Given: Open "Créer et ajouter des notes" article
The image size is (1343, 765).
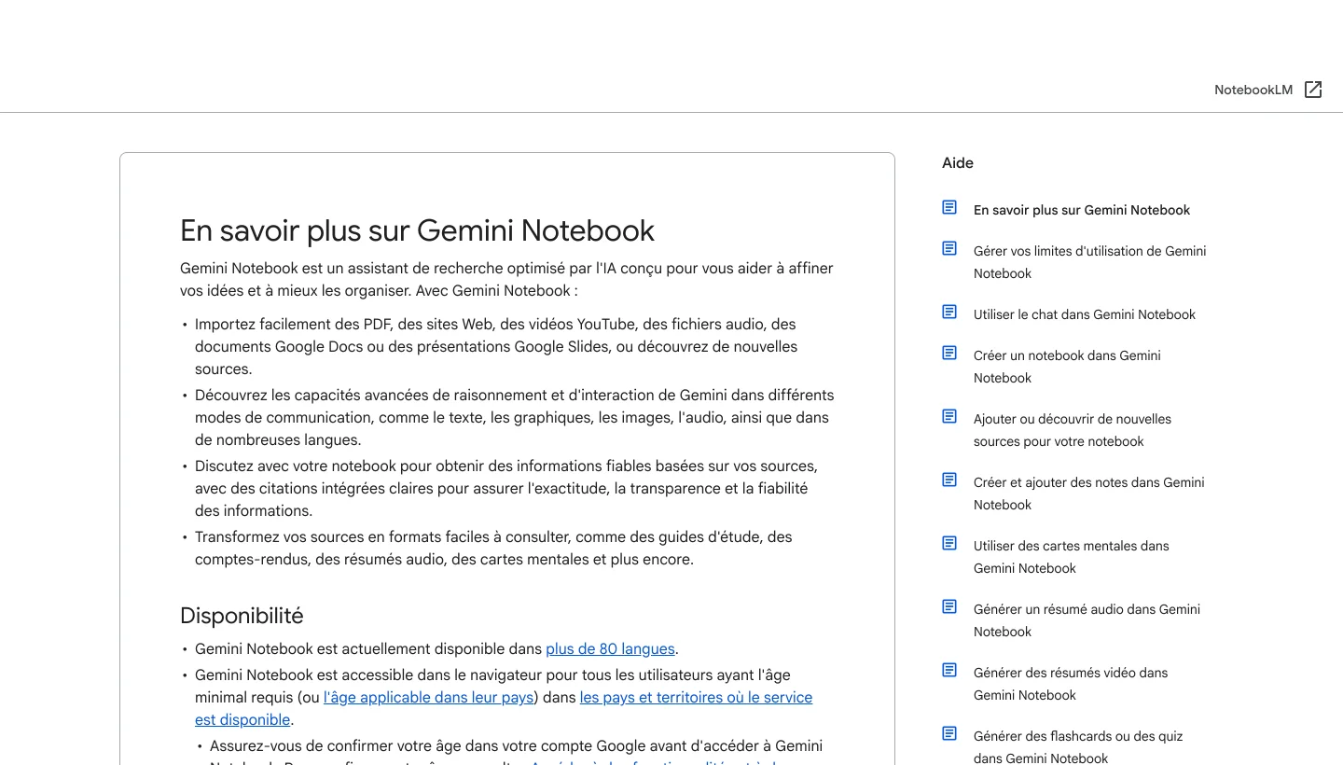Looking at the screenshot, I should point(1089,494).
